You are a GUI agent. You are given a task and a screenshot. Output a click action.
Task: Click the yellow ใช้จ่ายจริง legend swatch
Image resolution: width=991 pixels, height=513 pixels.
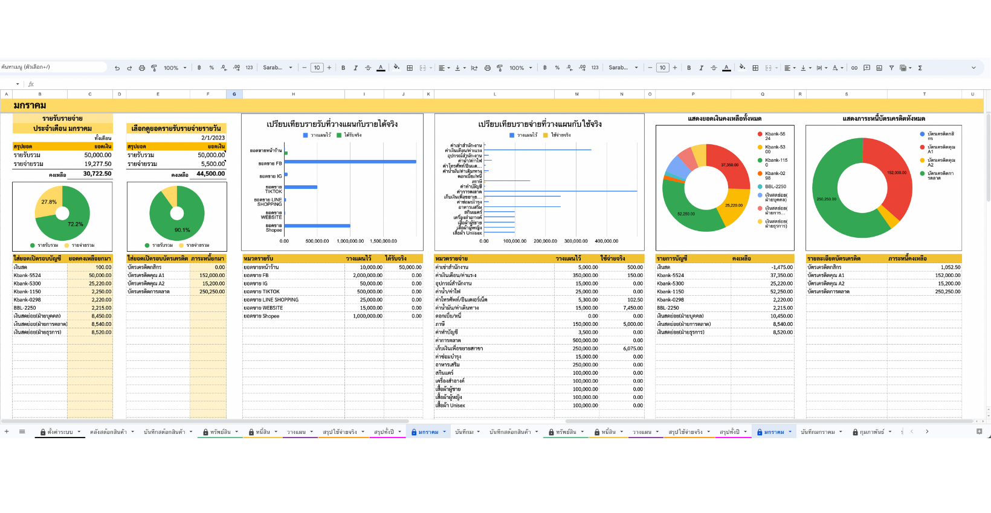(546, 135)
